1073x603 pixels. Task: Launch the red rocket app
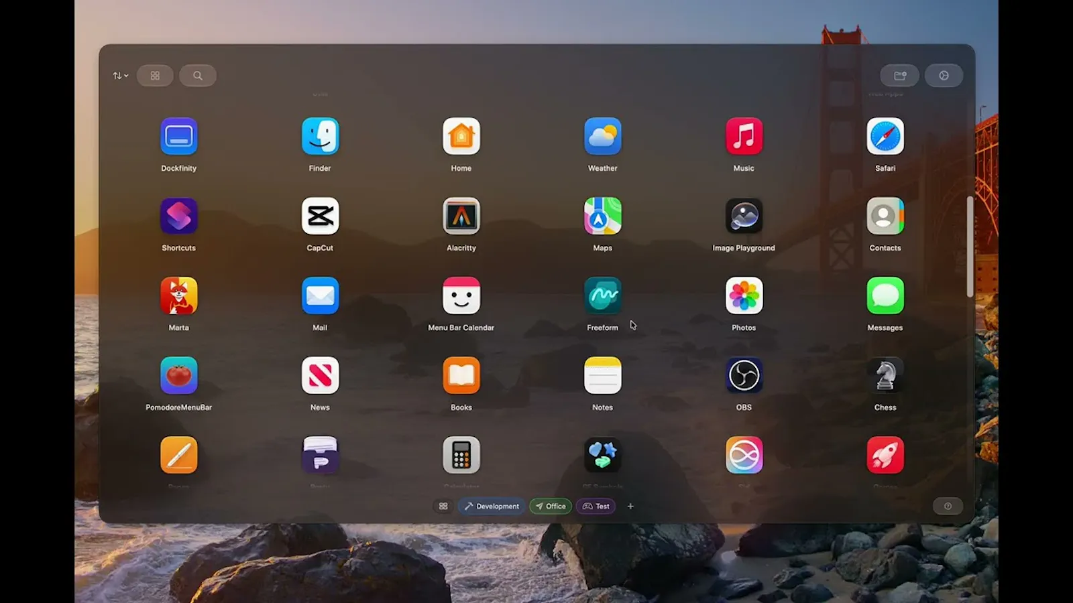pyautogui.click(x=885, y=456)
